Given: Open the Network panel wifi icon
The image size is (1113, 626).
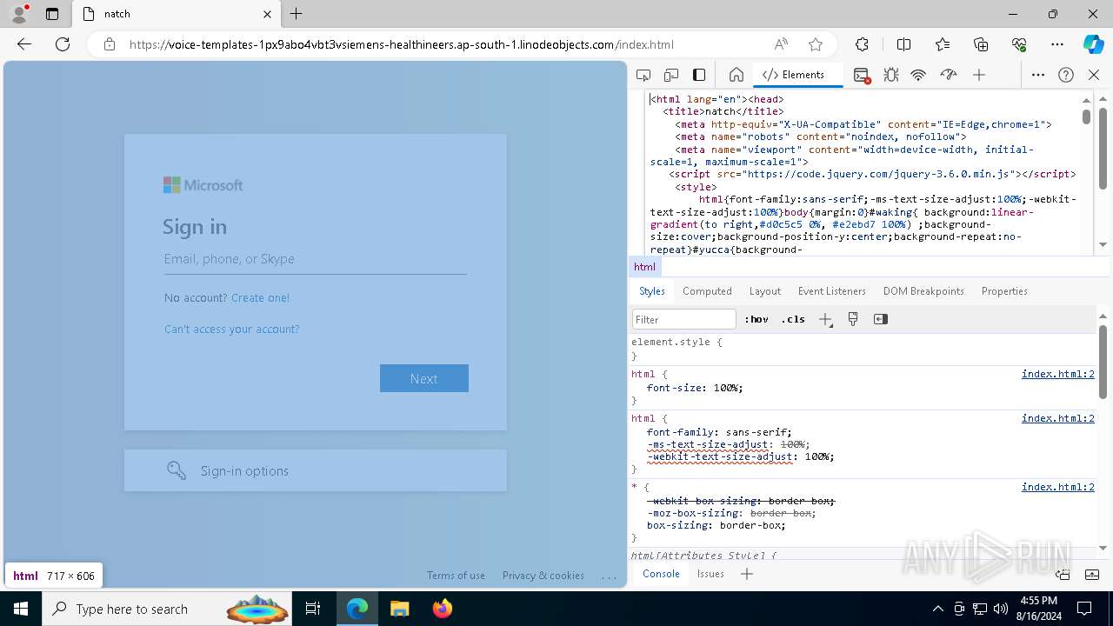Looking at the screenshot, I should [918, 75].
